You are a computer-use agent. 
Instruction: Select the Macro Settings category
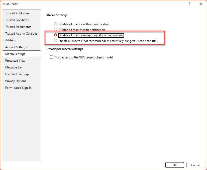point(15,54)
